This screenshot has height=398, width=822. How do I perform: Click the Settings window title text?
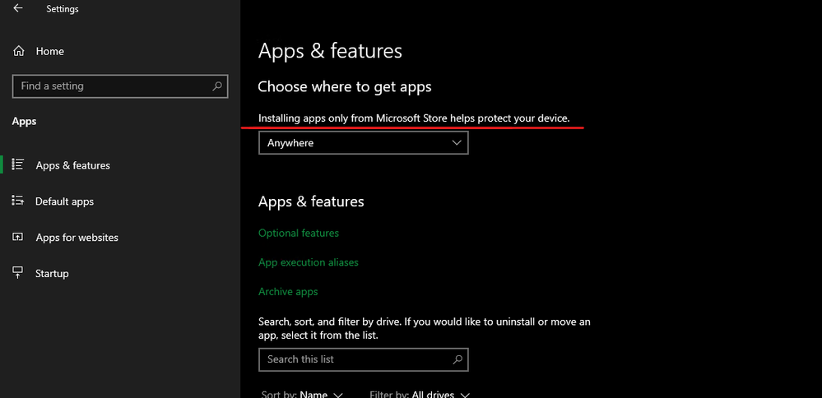click(x=63, y=9)
